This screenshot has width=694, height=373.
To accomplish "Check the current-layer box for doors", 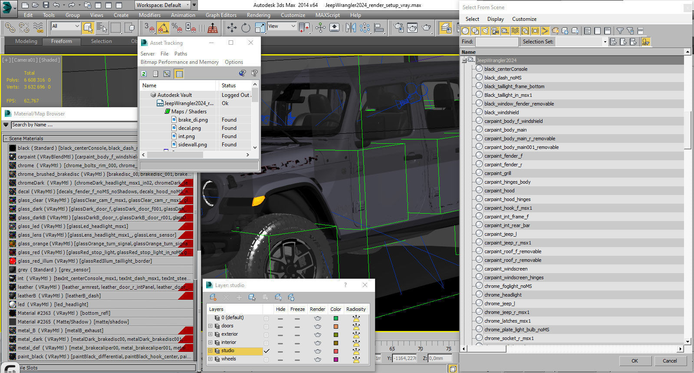I will (x=266, y=327).
